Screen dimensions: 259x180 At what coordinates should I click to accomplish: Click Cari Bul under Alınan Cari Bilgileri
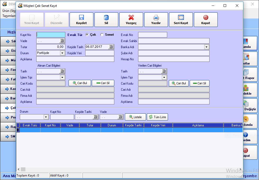[x=80, y=83]
